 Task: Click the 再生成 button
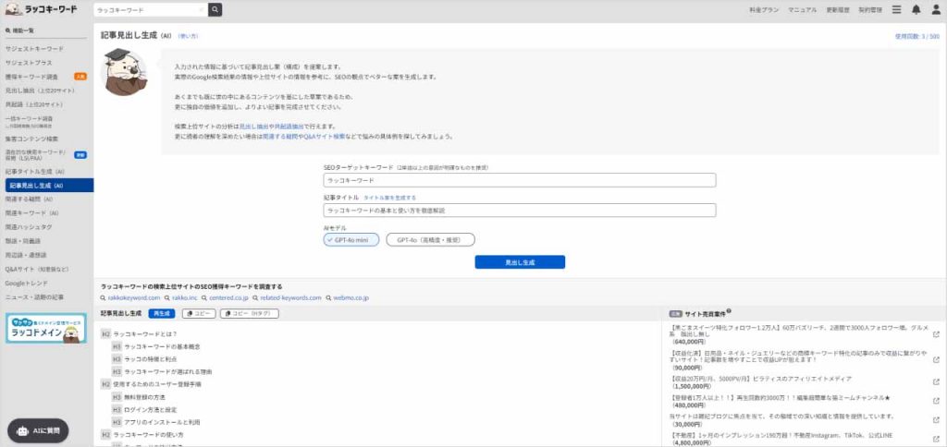point(162,314)
